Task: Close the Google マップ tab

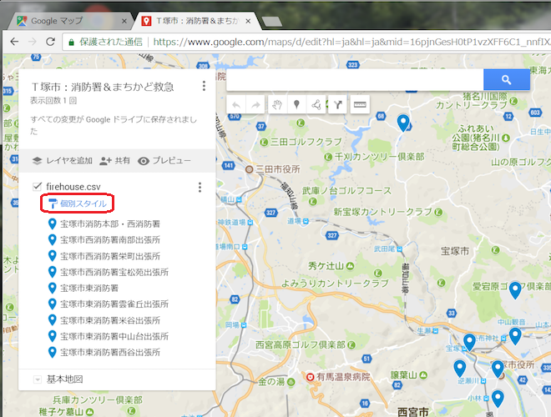Action: tap(124, 21)
